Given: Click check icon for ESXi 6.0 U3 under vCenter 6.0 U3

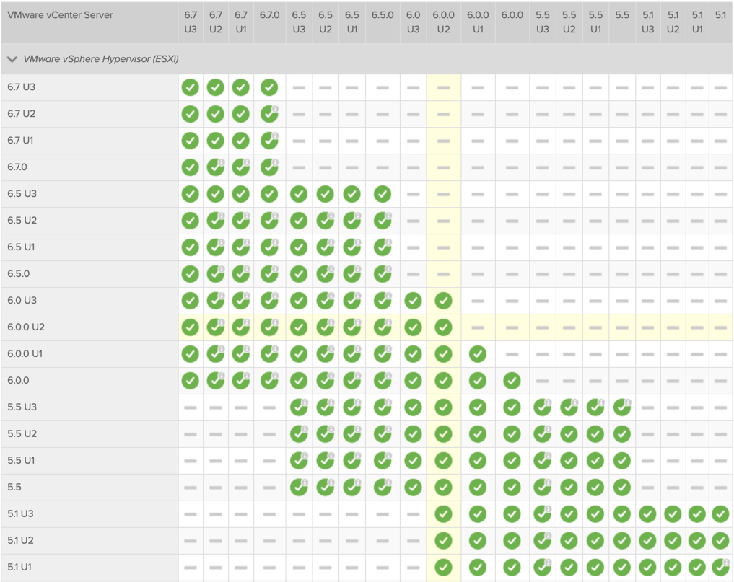Looking at the screenshot, I should click(x=413, y=301).
